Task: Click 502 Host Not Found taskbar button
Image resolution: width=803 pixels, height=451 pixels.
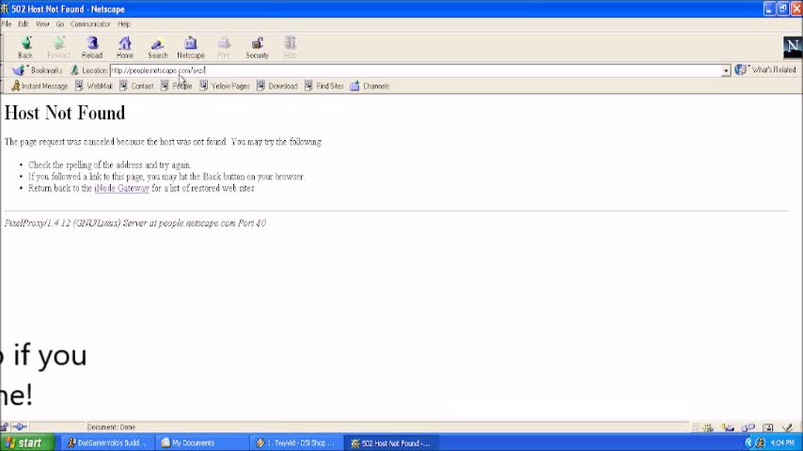Action: (391, 443)
